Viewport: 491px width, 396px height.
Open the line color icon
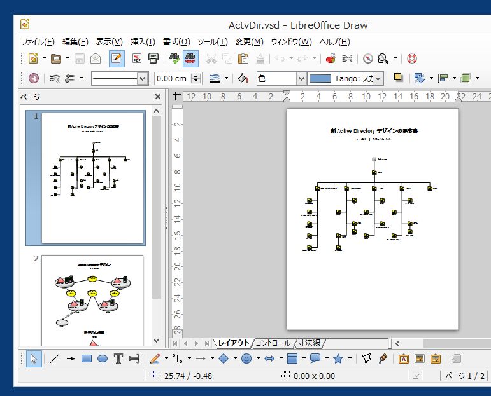click(x=215, y=78)
